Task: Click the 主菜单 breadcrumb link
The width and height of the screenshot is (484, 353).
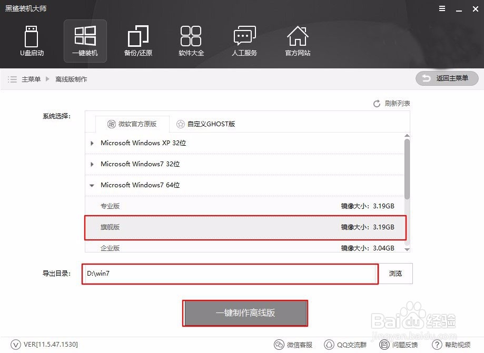Action: [31, 79]
